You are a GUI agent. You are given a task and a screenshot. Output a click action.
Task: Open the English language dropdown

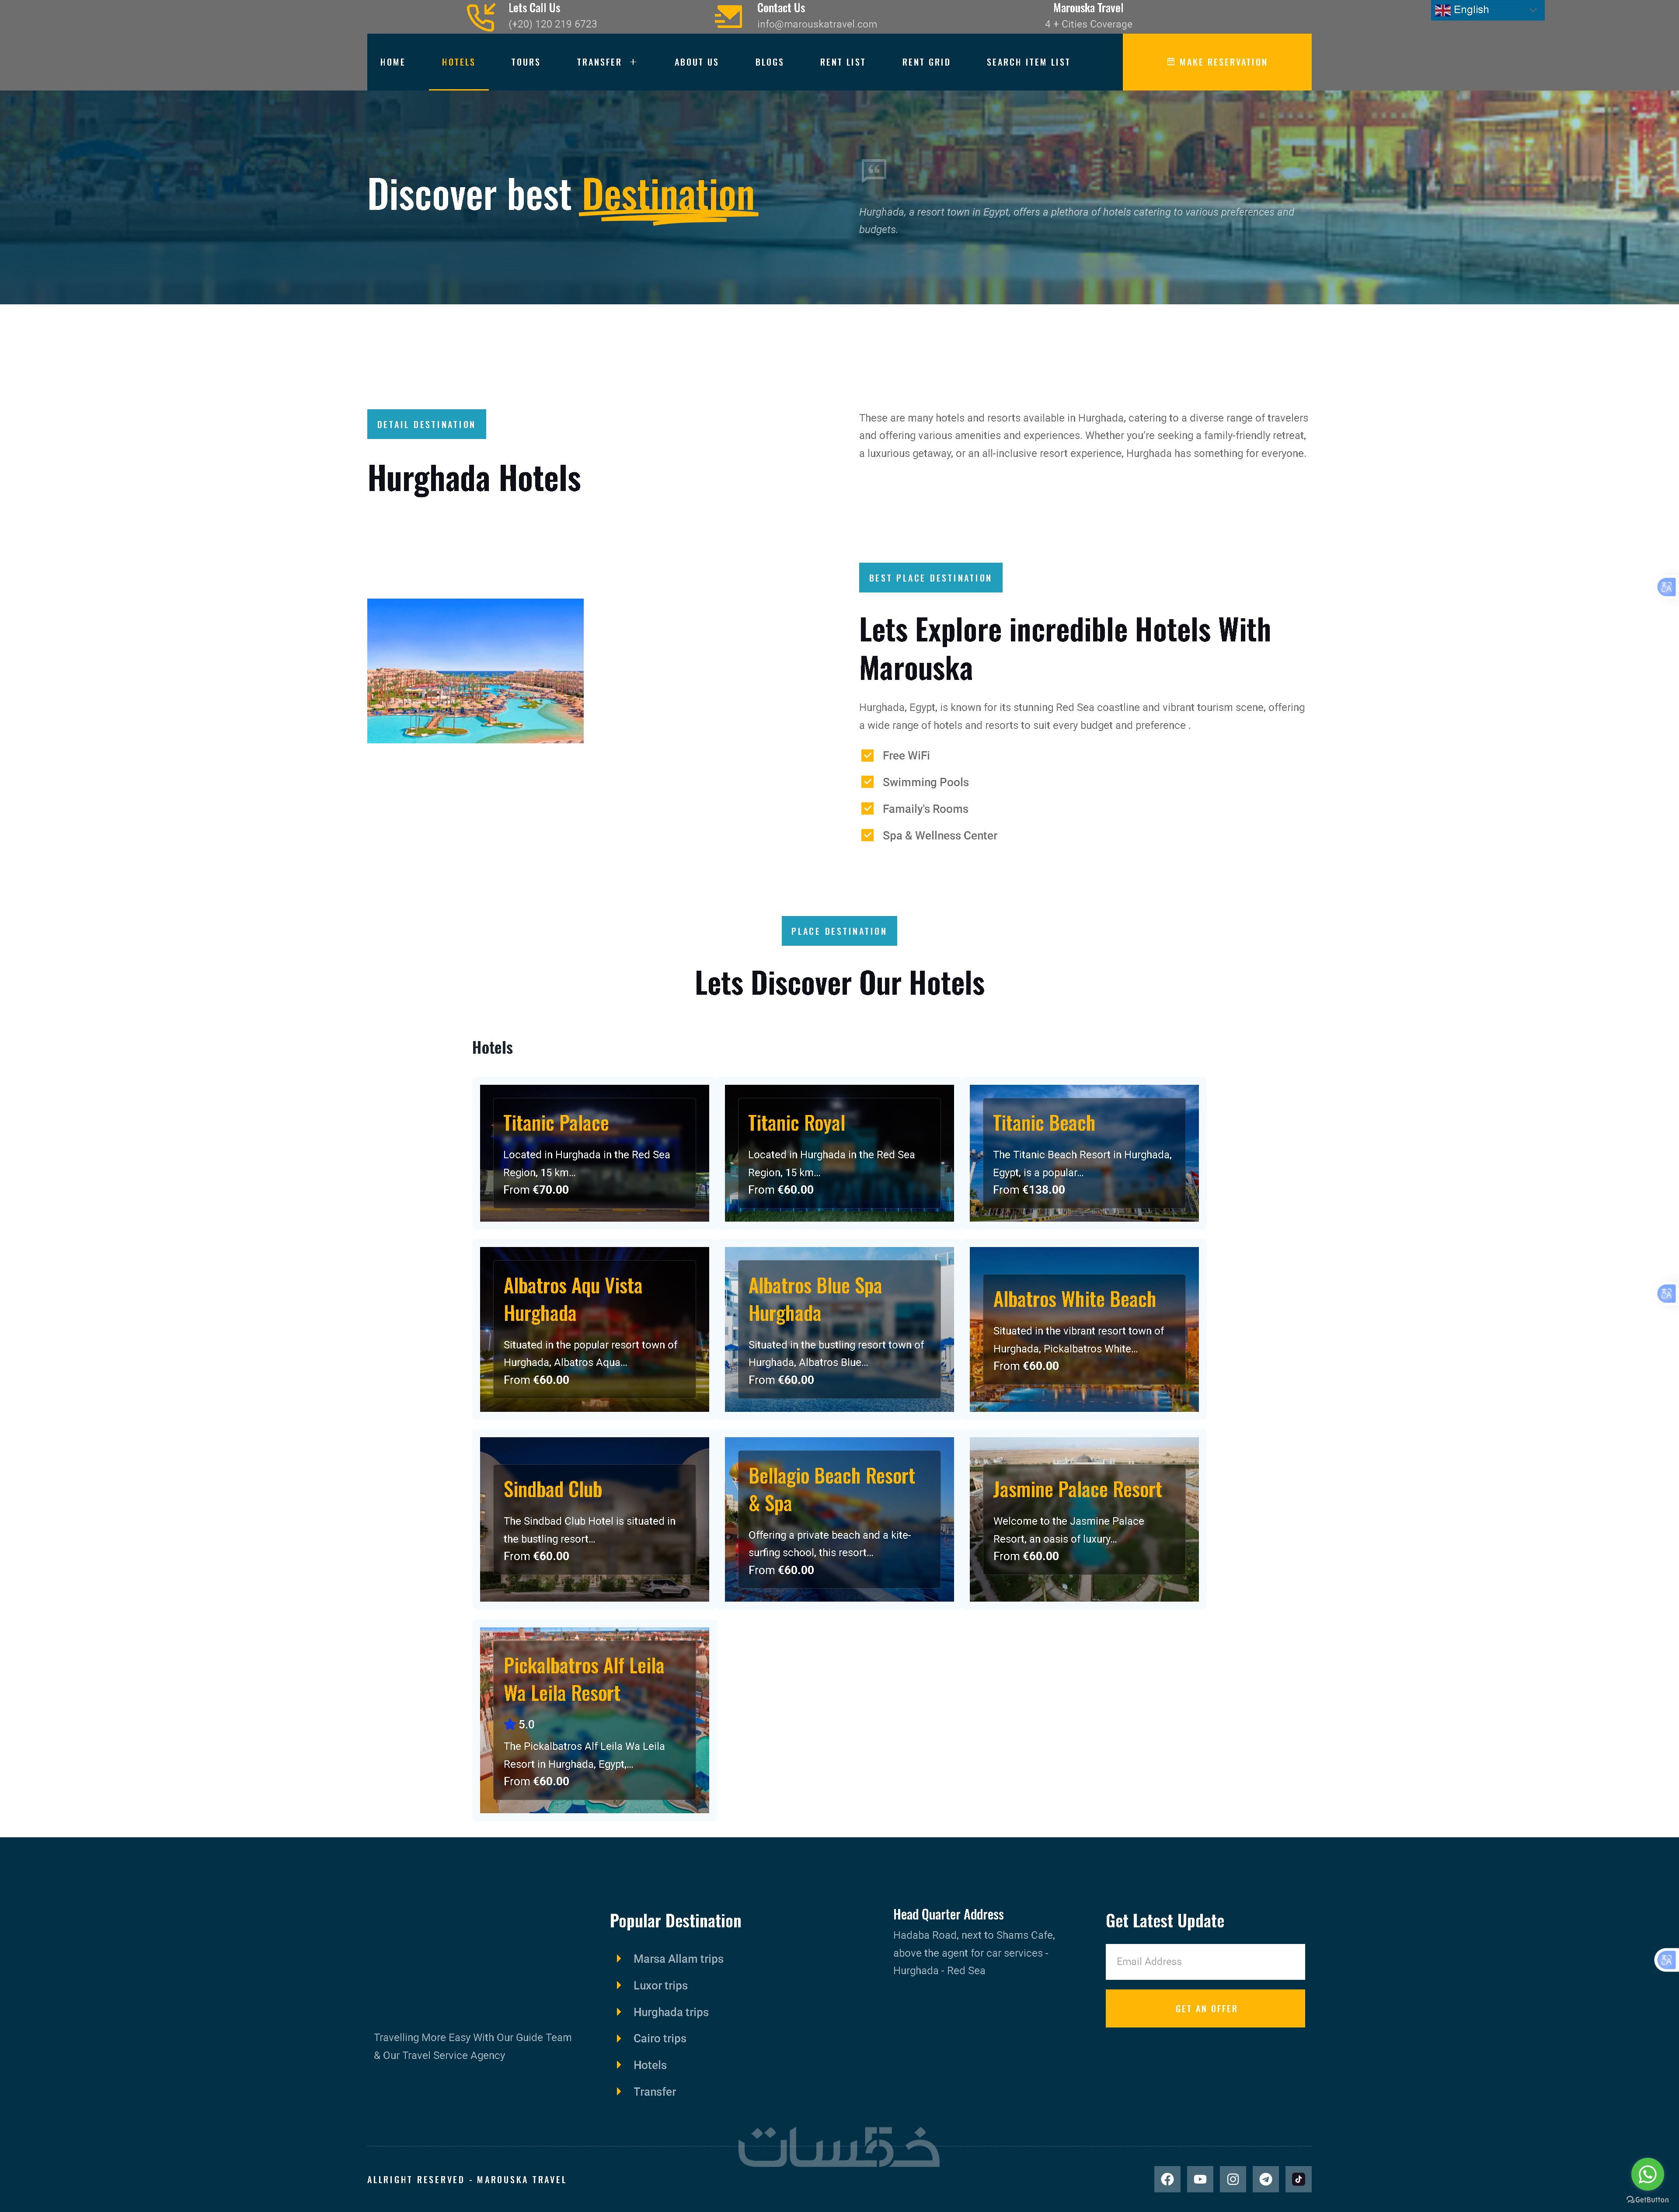[1486, 10]
